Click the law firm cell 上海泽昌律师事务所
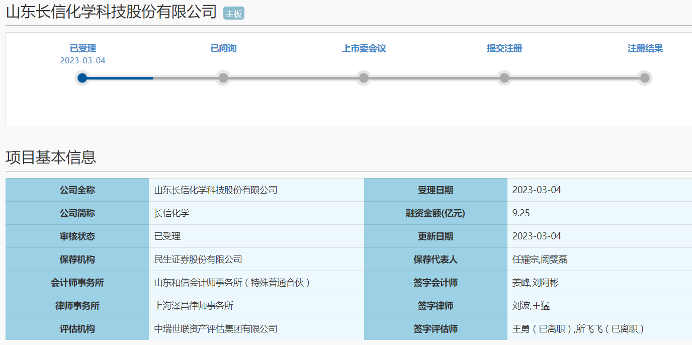The width and height of the screenshot is (692, 345). [194, 306]
